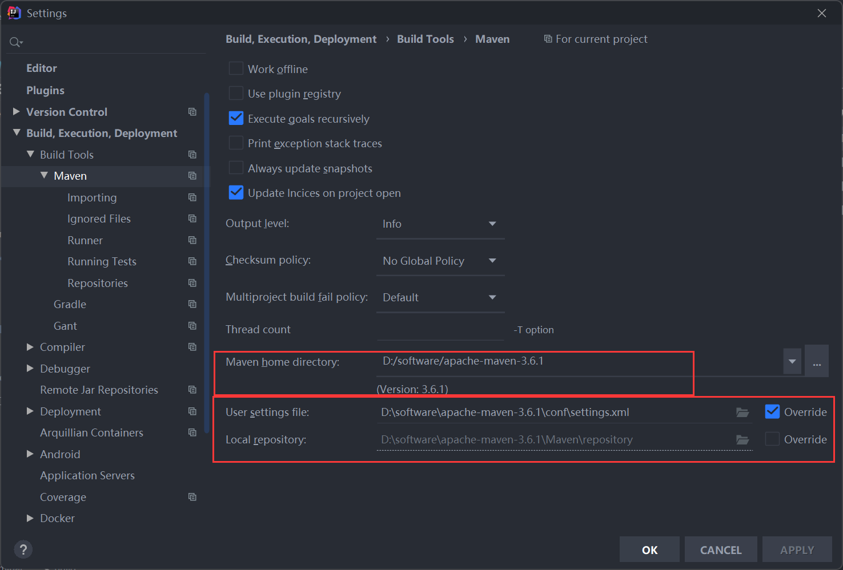Uncheck Execute goals recursively

(236, 118)
